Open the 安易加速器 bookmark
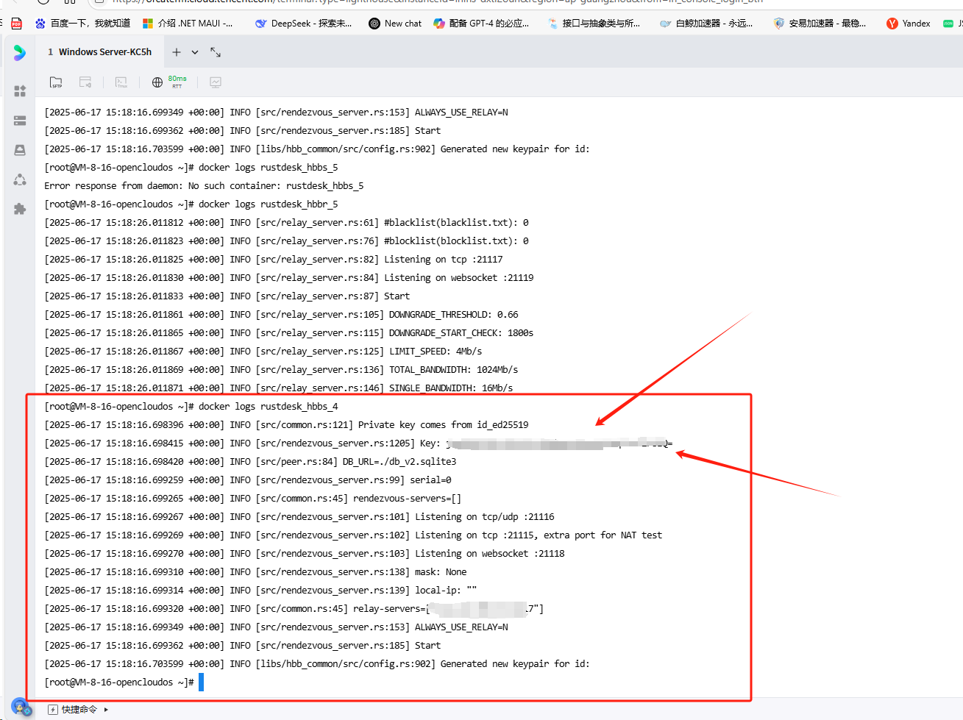Image resolution: width=963 pixels, height=720 pixels. pos(820,24)
